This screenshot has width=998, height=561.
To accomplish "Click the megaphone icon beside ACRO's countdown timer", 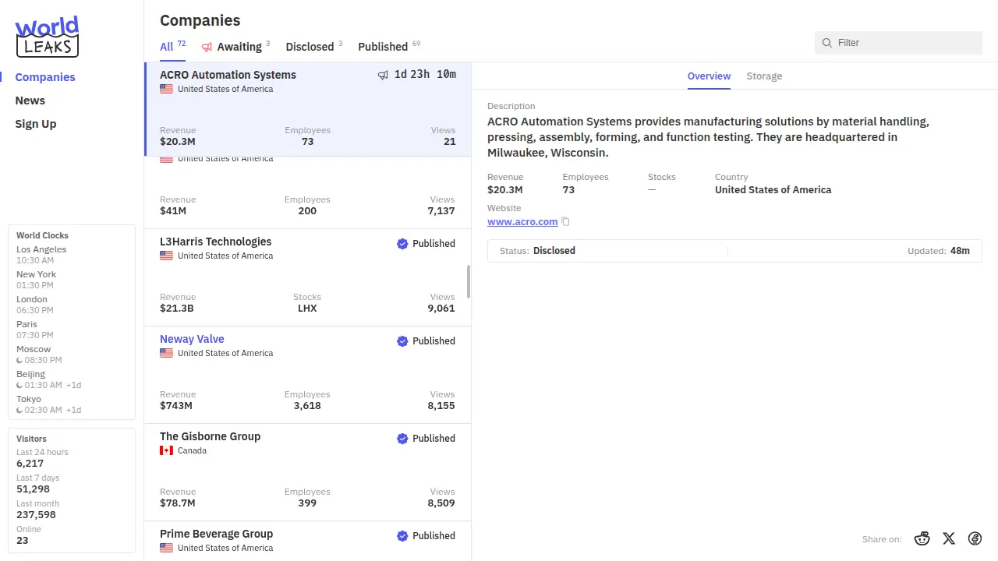I will pos(383,75).
